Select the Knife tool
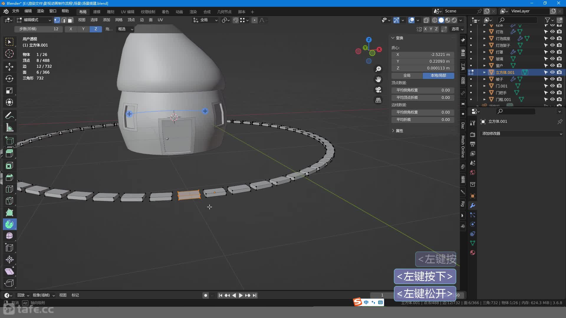The height and width of the screenshot is (318, 566). (9, 201)
